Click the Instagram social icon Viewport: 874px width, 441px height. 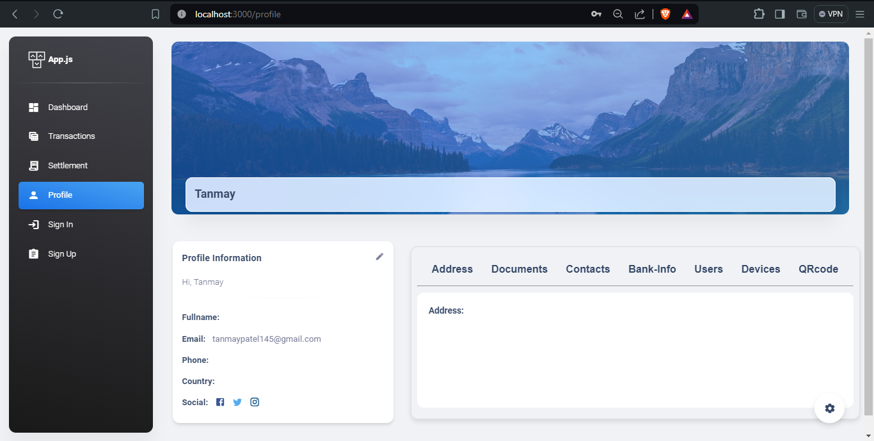pos(254,401)
